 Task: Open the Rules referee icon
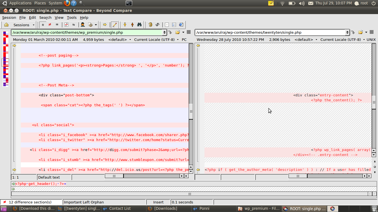click(x=83, y=25)
